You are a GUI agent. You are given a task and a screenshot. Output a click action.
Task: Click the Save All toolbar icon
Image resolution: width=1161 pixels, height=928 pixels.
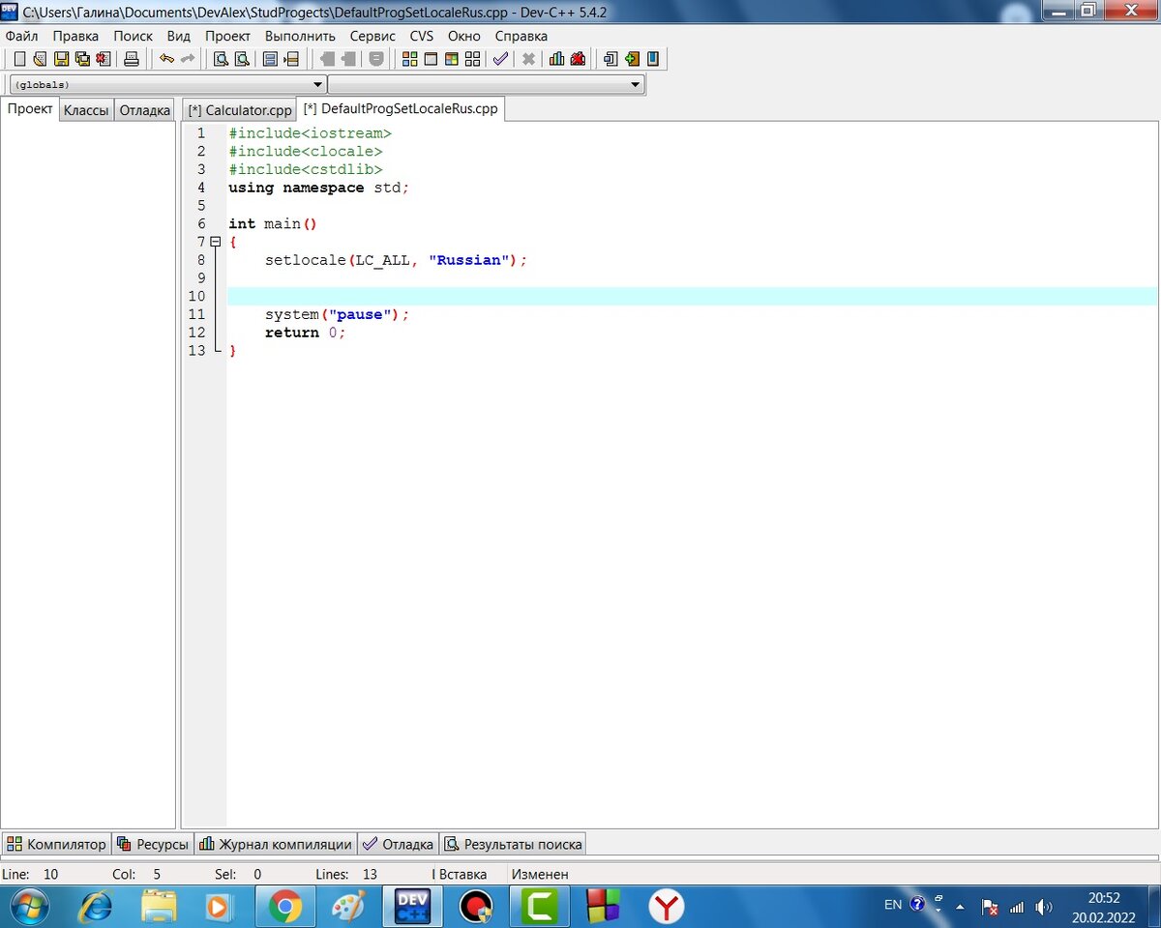pos(83,59)
